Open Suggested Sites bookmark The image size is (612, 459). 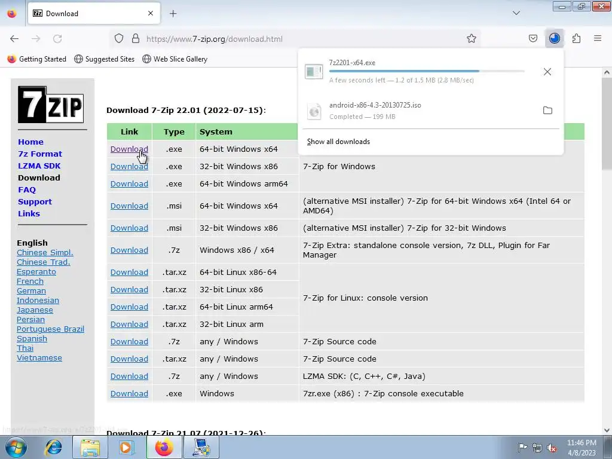coord(104,59)
